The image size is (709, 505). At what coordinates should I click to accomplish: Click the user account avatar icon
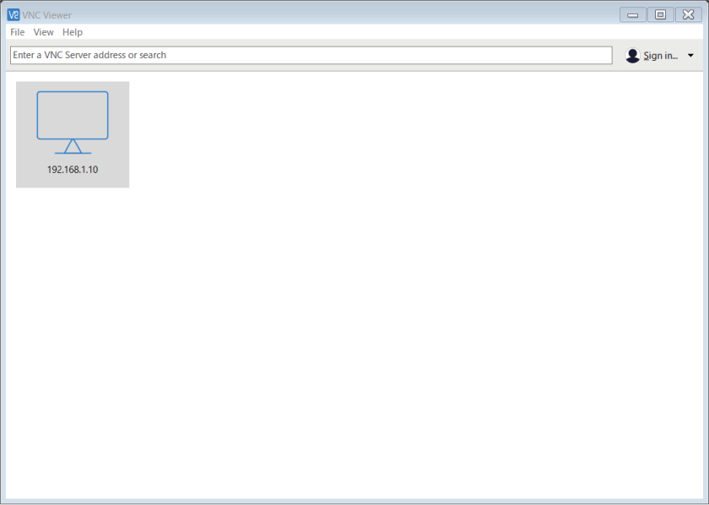coord(632,56)
